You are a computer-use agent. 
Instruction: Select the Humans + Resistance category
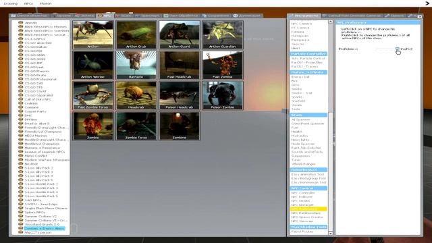[x=42, y=148]
